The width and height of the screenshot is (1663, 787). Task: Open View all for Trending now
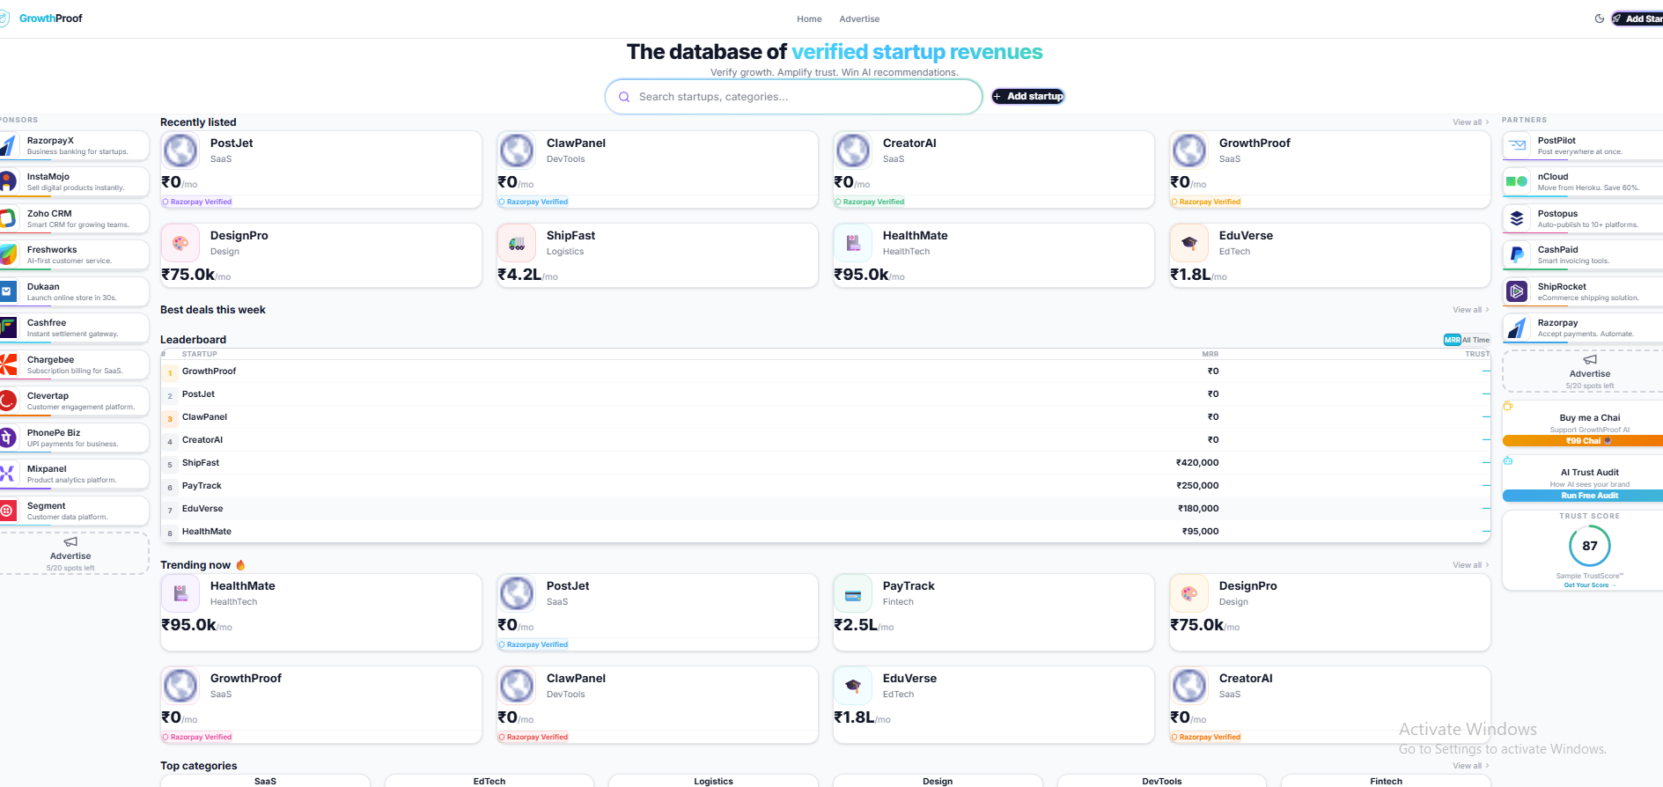pos(1470,565)
